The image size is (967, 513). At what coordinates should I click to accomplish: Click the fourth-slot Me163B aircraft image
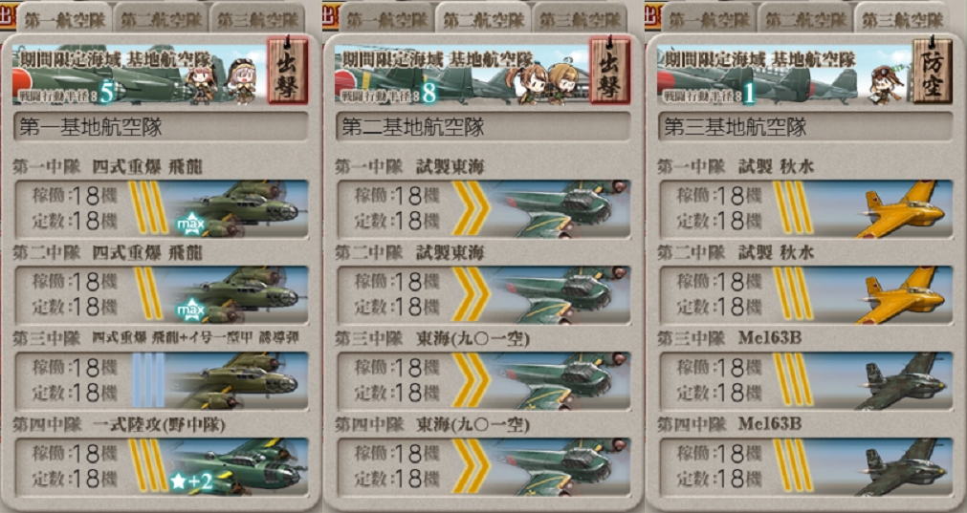(x=900, y=467)
